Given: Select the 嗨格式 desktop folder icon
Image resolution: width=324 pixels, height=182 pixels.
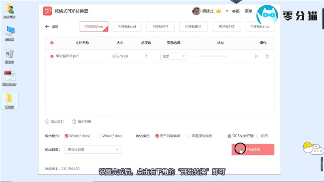Looking at the screenshot, I should click(x=9, y=101).
